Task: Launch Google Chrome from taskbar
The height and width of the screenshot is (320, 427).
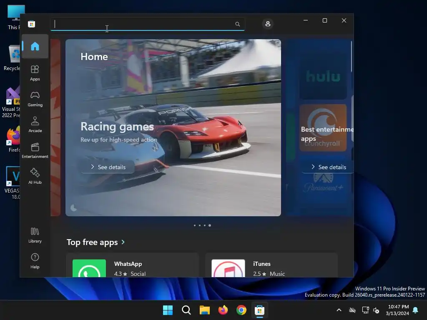Action: [x=241, y=310]
